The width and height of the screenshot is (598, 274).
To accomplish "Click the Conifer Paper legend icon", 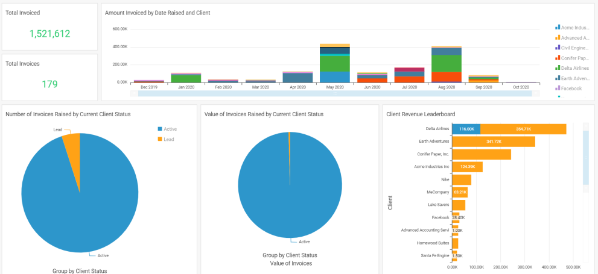I will (558, 58).
